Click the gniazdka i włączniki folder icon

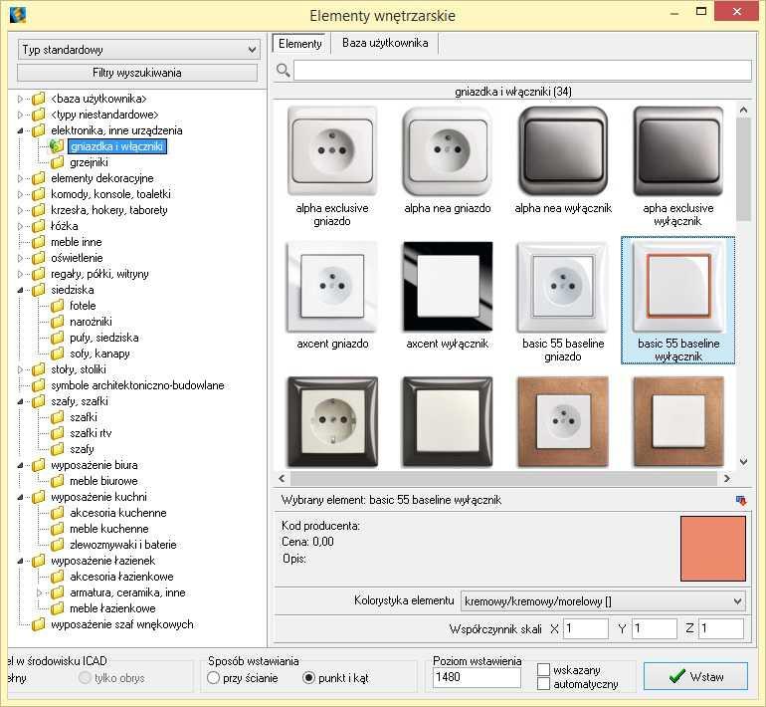tap(57, 146)
